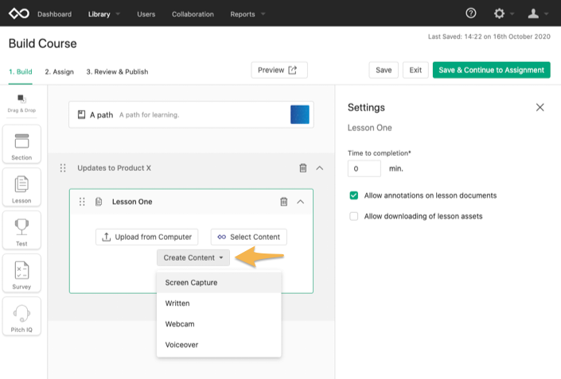
Task: Delete the Updates to Product X section
Action: tap(302, 168)
